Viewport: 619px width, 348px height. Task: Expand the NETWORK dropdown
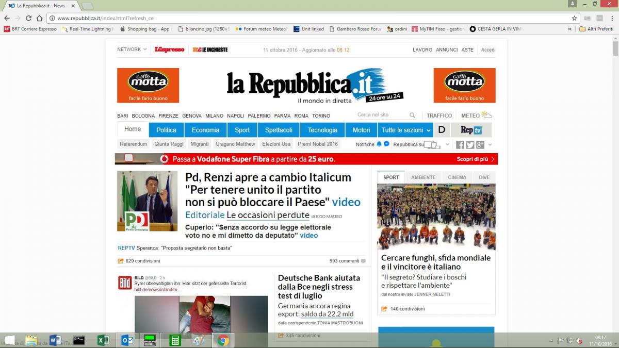pos(132,49)
